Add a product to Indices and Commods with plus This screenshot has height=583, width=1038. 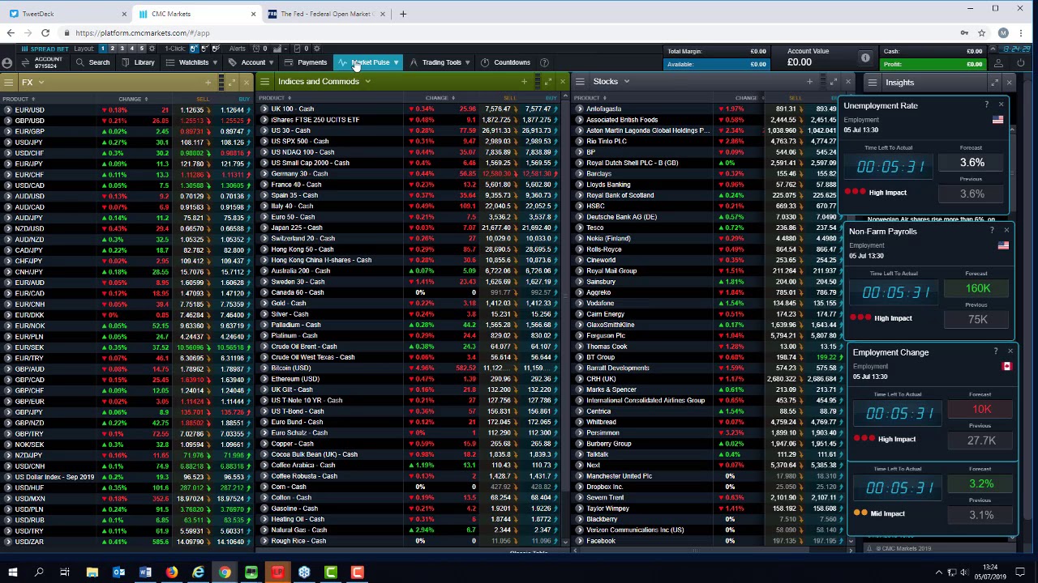524,82
